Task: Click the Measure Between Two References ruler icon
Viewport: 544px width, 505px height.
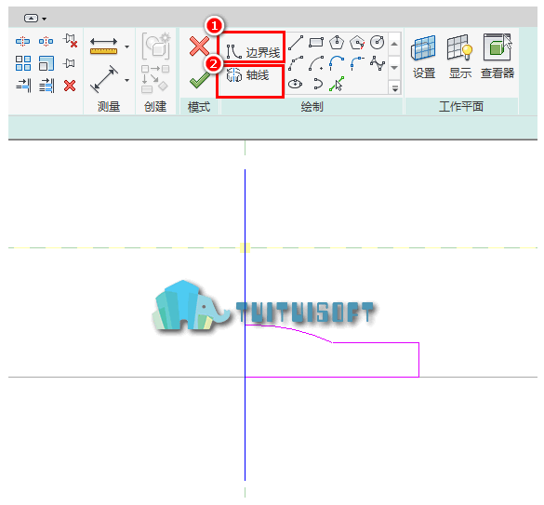Action: pos(104,47)
